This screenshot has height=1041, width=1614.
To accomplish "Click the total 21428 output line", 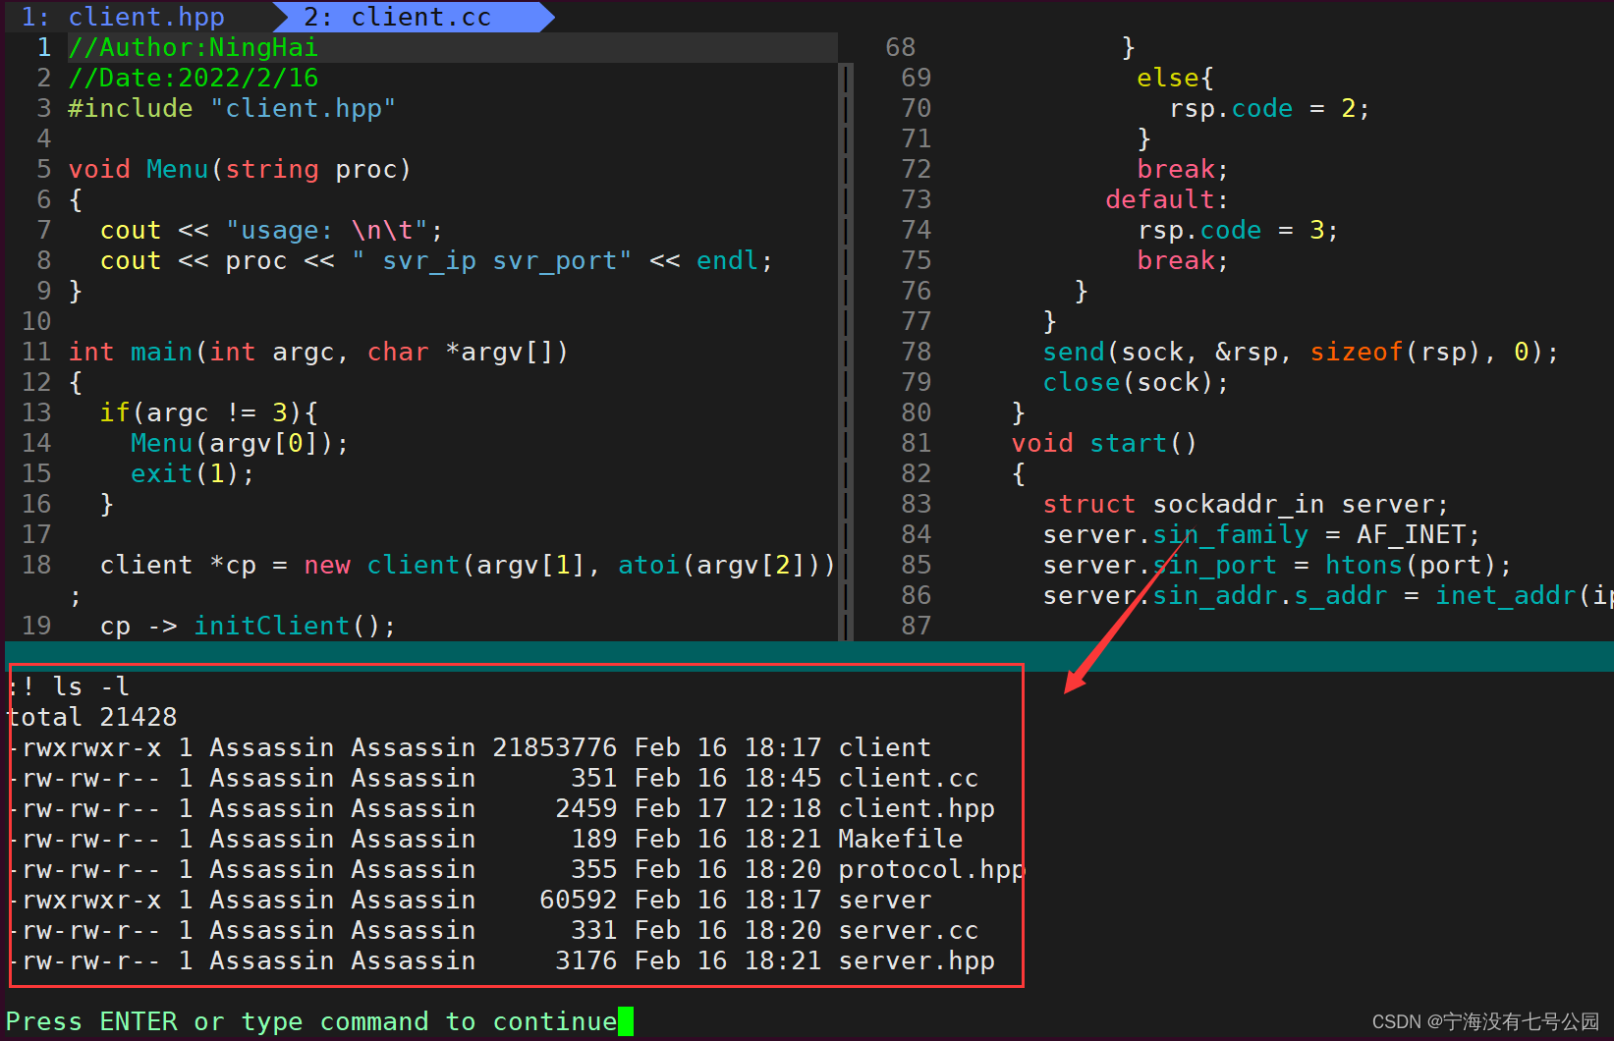I will (91, 717).
